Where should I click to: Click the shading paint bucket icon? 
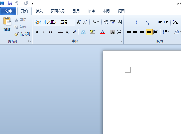[x=177, y=32]
